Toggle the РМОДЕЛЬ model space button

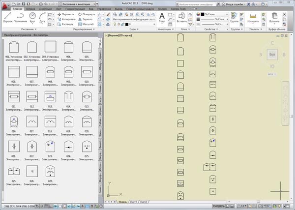(x=219, y=206)
